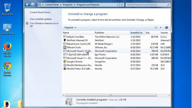
Task: Click the 63.2 MB size value
Action: pyautogui.click(x=154, y=47)
